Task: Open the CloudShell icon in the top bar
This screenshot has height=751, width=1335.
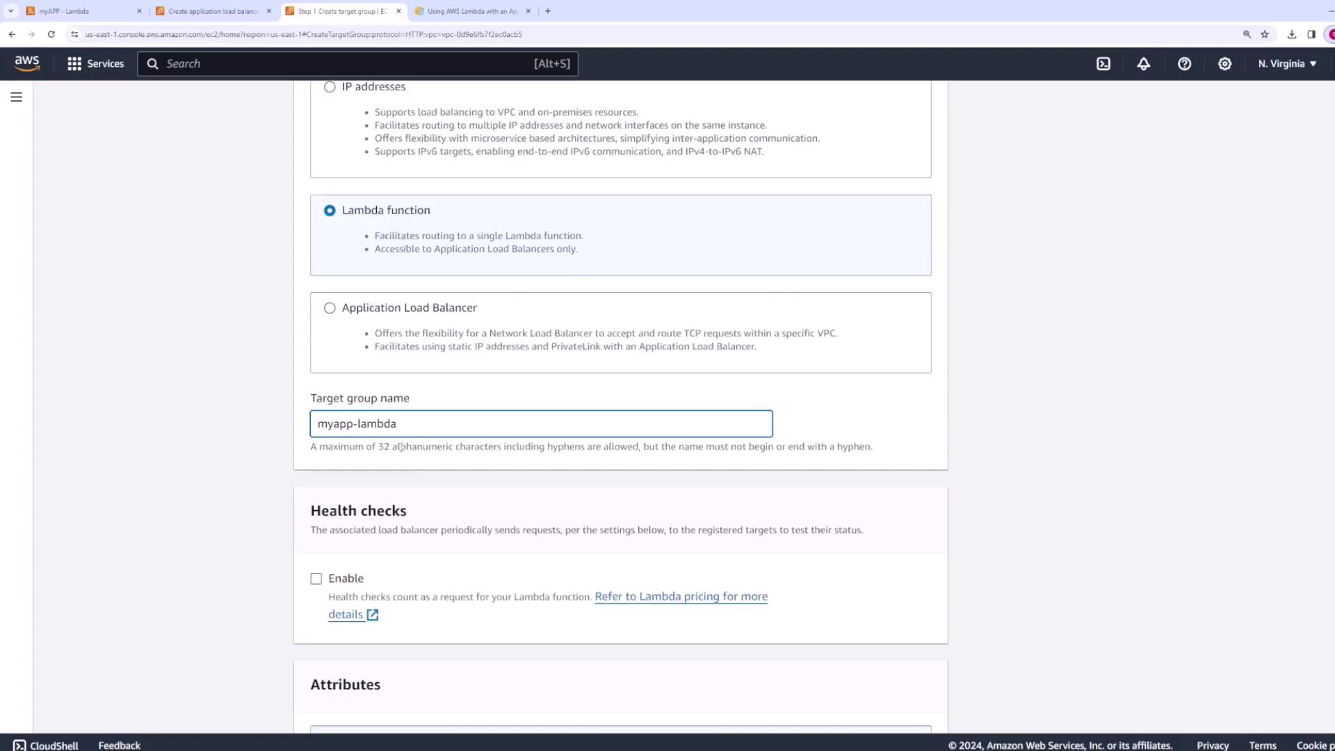Action: click(x=1103, y=63)
